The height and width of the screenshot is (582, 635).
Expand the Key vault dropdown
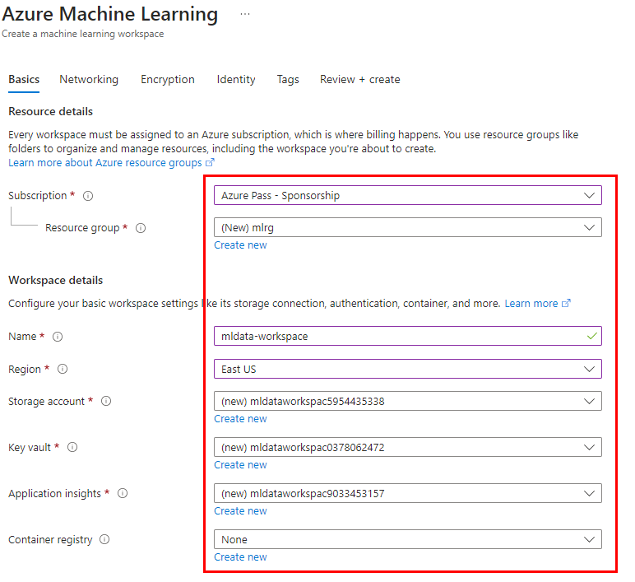[x=407, y=448]
